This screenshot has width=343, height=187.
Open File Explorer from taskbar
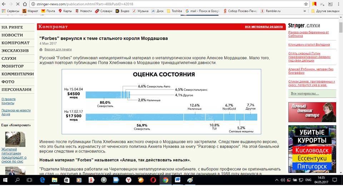coord(54,180)
